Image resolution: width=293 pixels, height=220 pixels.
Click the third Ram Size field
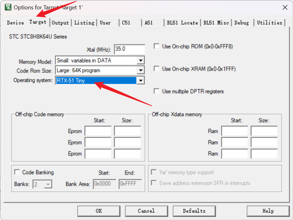pos(264,154)
